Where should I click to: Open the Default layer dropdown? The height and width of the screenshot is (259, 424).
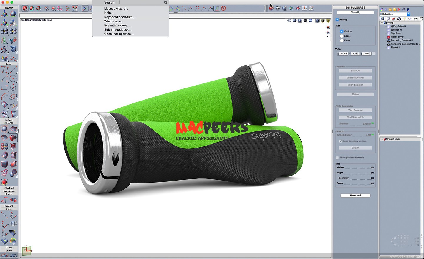(x=408, y=14)
